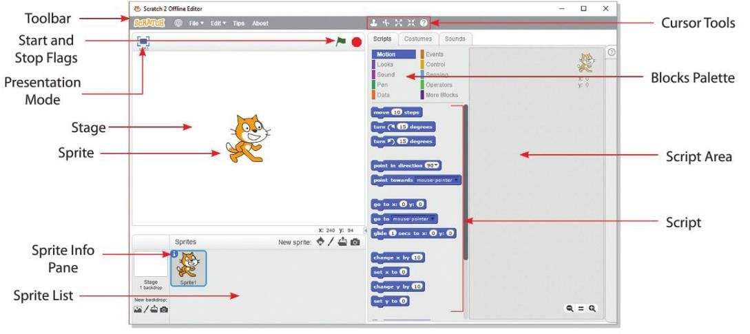
Task: Switch to the Sounds tab
Action: pos(455,39)
